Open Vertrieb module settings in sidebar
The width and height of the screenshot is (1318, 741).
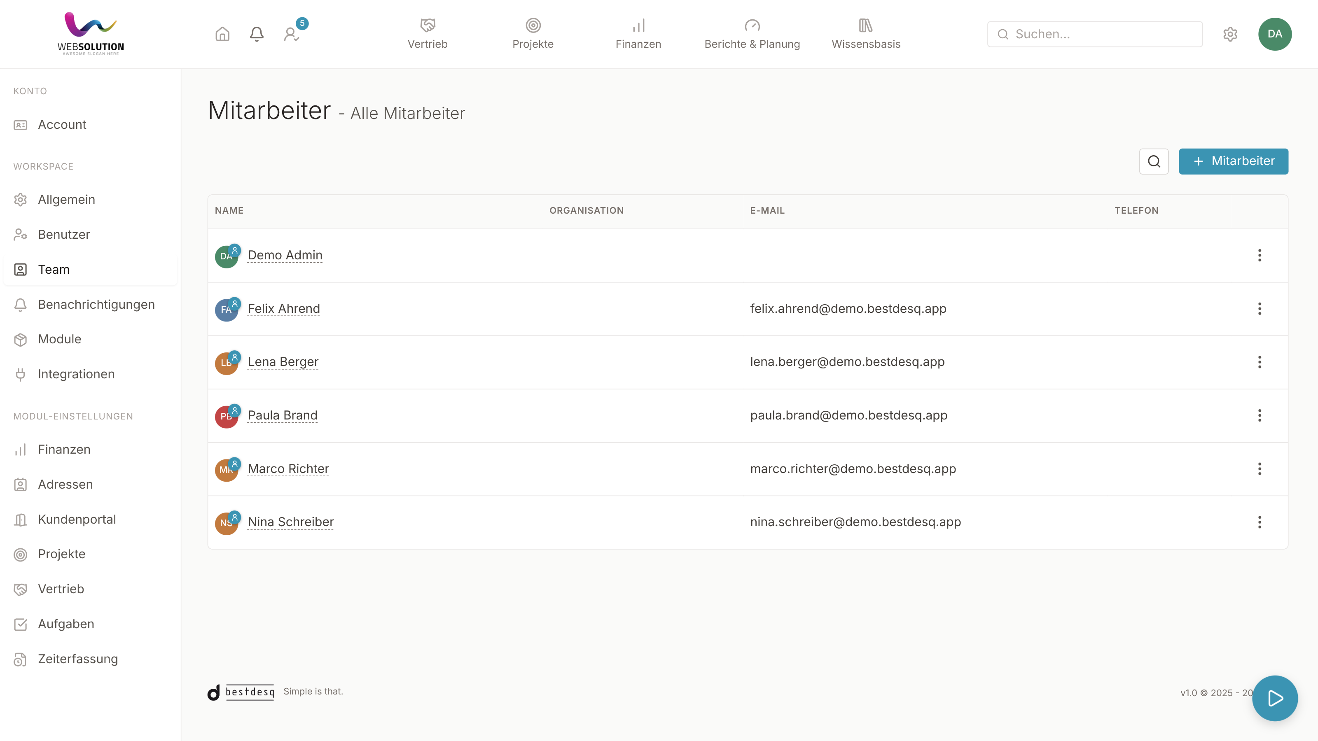tap(90, 589)
